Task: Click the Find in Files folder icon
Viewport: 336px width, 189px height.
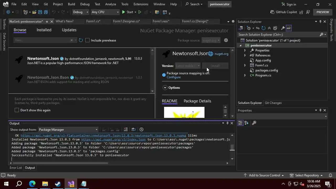Action: click(157, 12)
